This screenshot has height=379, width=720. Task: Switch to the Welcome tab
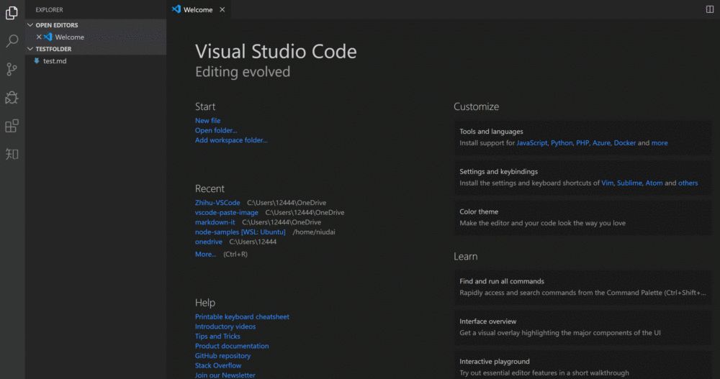coord(197,10)
